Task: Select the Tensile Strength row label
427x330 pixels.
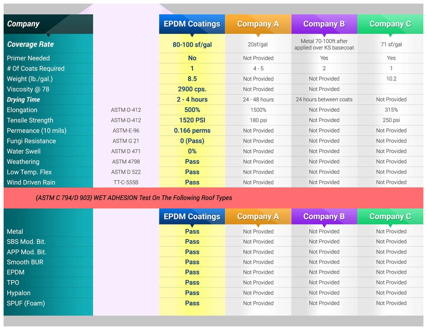Action: (30, 120)
